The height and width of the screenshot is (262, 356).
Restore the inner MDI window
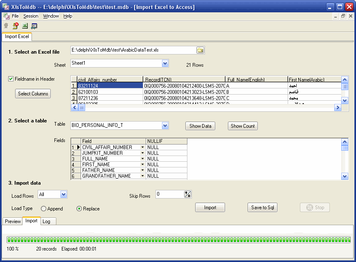click(x=343, y=16)
